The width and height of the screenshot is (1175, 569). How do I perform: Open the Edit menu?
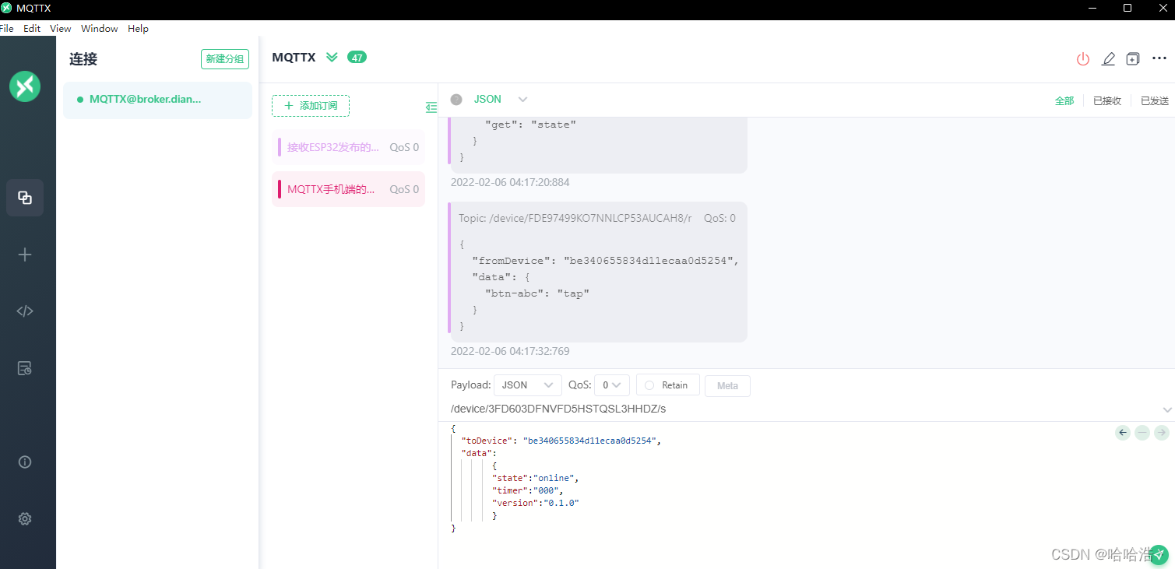[x=32, y=29]
